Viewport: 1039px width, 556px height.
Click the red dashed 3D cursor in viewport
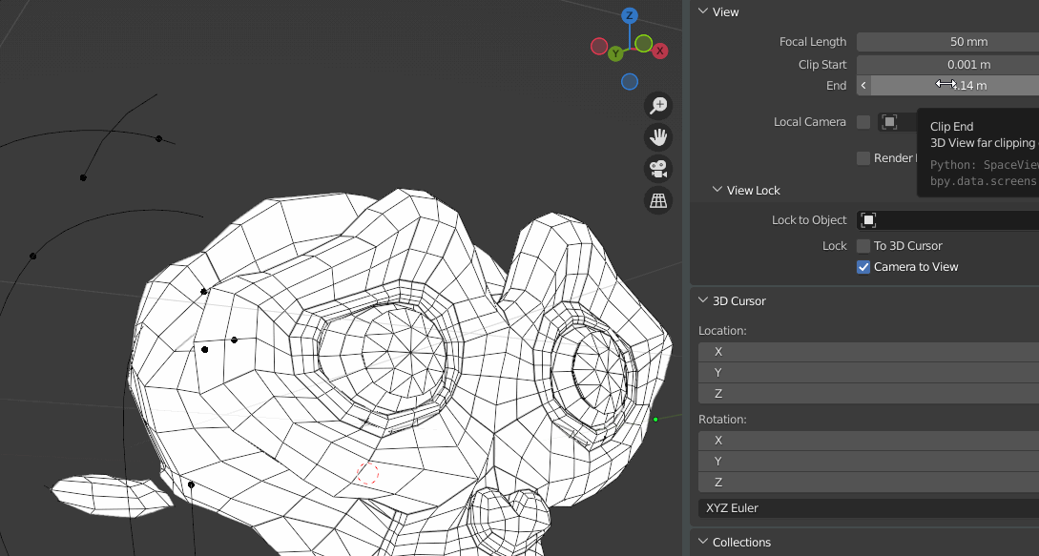pyautogui.click(x=367, y=473)
